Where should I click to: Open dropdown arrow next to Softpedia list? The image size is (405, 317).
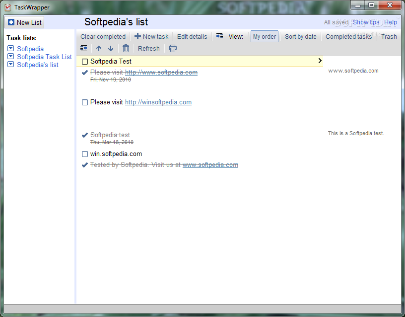coord(10,48)
